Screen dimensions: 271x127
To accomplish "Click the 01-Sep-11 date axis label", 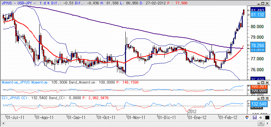I will pos(76,117).
